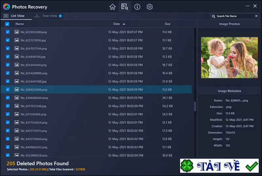Click image icon of file_6254141440.png
Screen dimensions: 262x176
pyautogui.click(x=17, y=65)
